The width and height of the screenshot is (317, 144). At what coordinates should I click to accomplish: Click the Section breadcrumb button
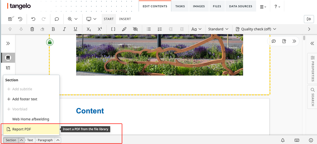point(11,140)
